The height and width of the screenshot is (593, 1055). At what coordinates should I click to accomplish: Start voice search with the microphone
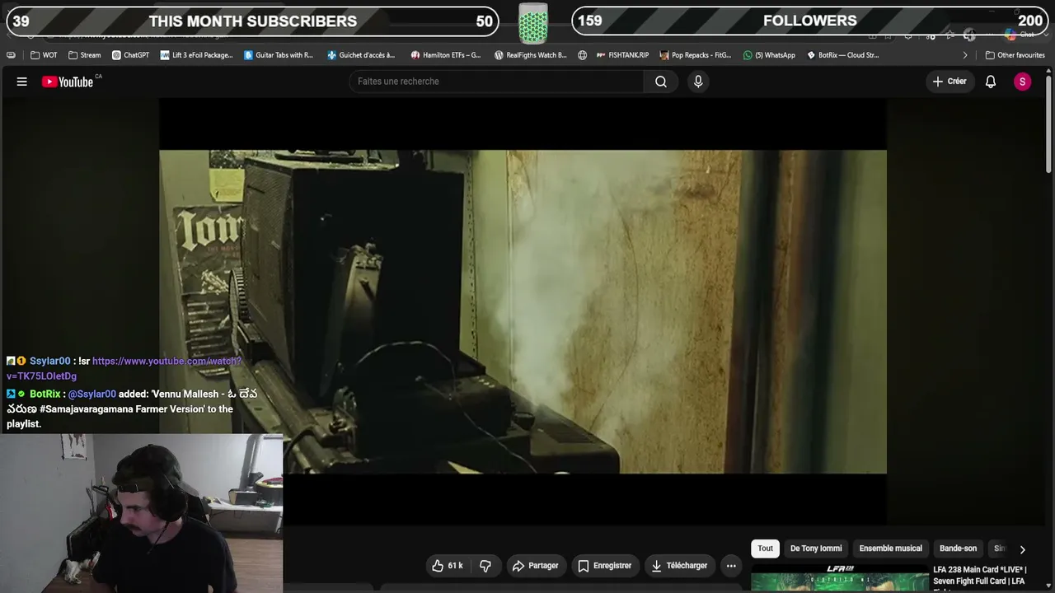point(698,82)
